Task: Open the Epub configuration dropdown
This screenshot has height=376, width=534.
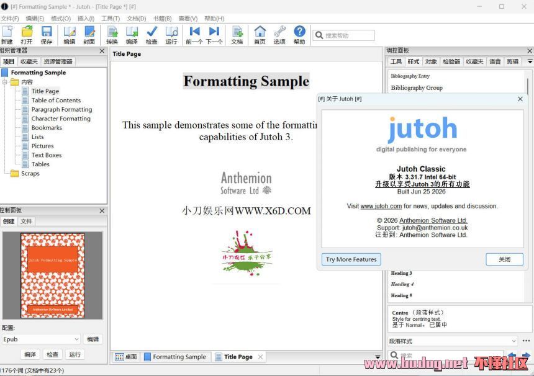Action: [41, 339]
